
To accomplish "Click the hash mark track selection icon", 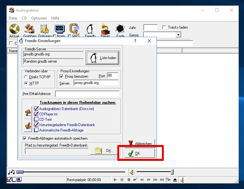I will point(19,180).
